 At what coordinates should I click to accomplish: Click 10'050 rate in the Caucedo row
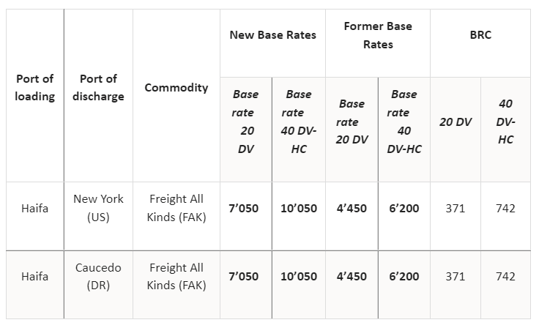[298, 277]
